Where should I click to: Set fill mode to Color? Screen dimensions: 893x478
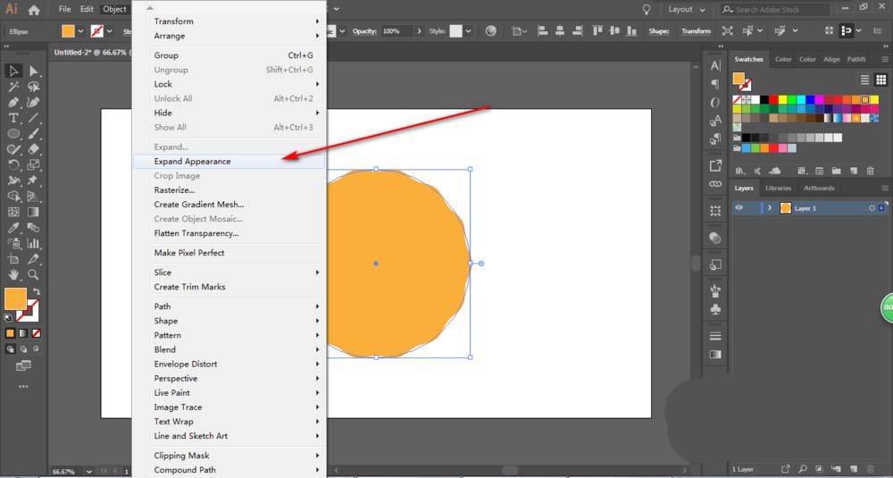coord(10,333)
